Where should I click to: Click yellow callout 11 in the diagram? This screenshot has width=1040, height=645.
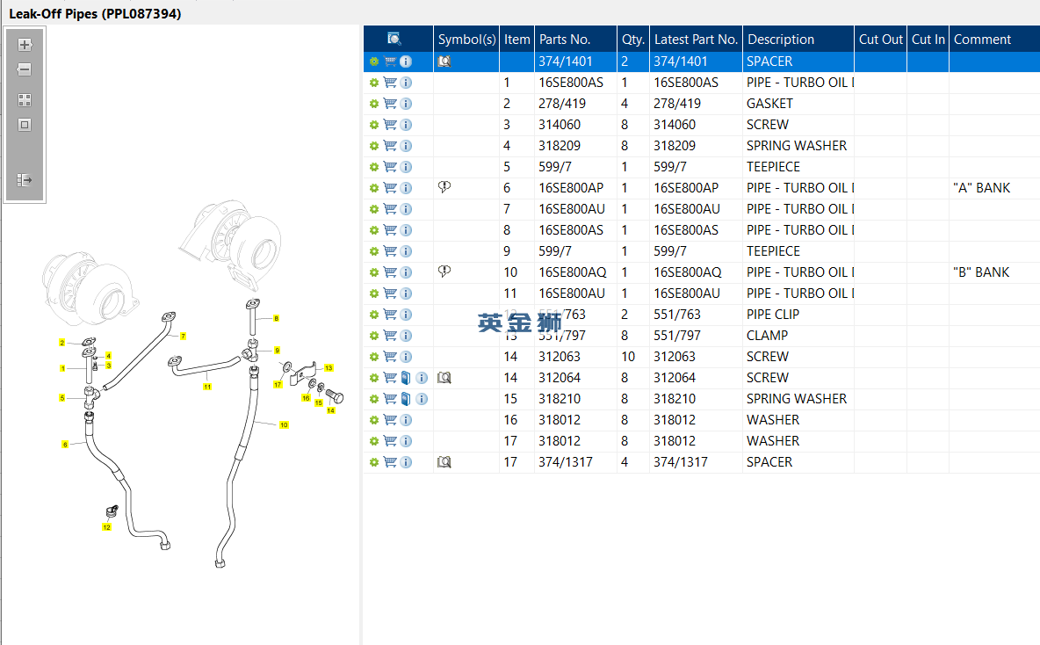[207, 386]
